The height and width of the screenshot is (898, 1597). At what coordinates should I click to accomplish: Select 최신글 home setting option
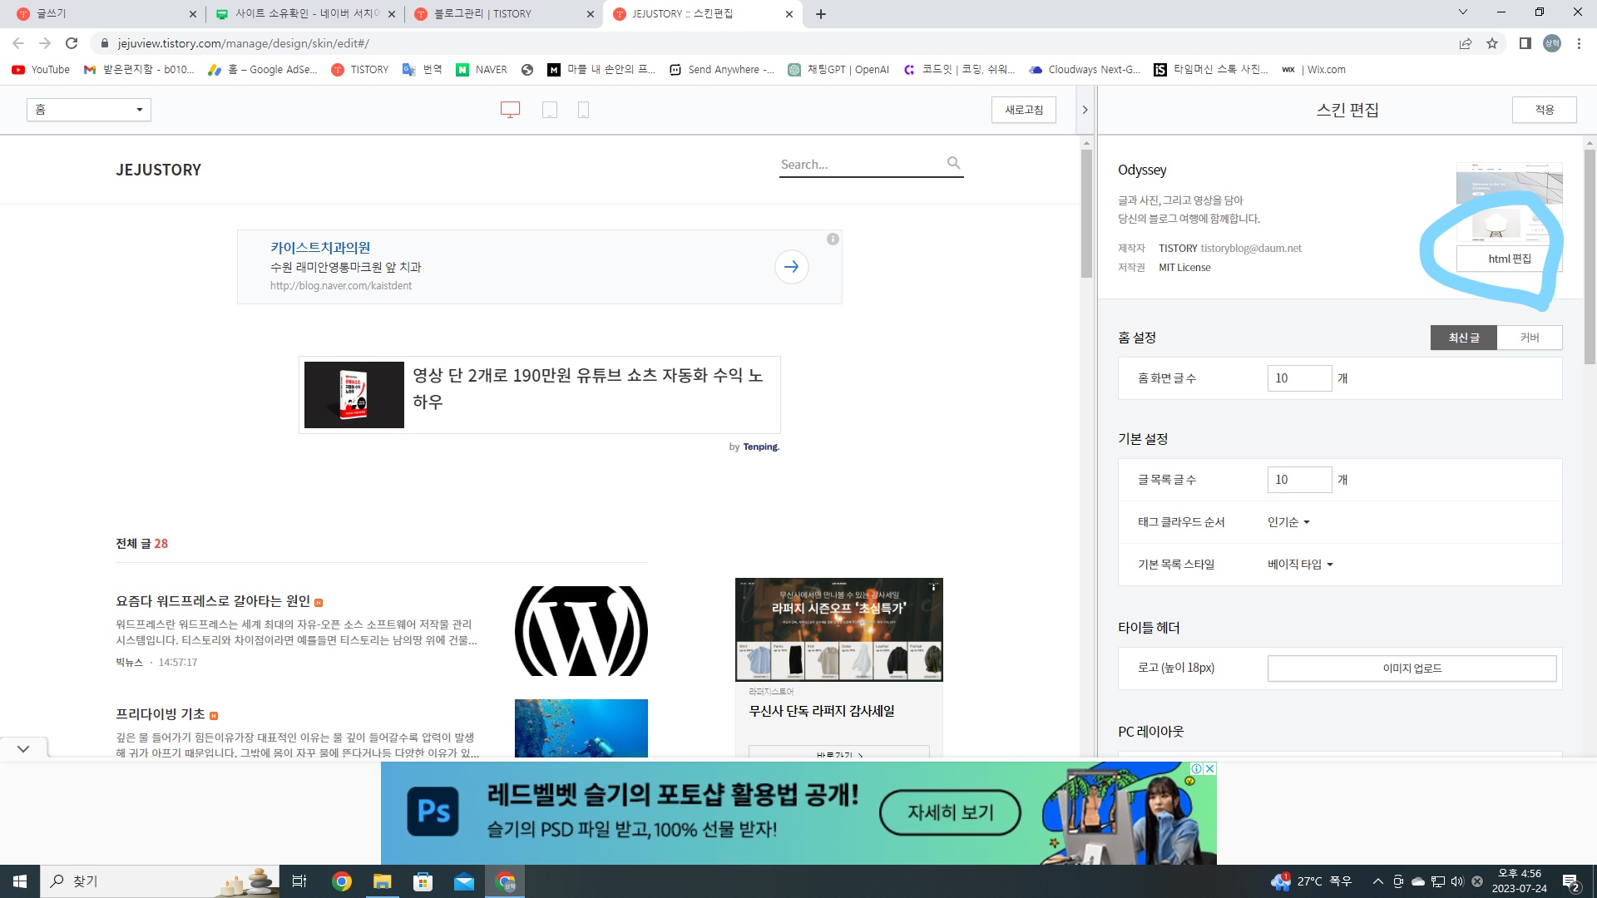tap(1463, 338)
